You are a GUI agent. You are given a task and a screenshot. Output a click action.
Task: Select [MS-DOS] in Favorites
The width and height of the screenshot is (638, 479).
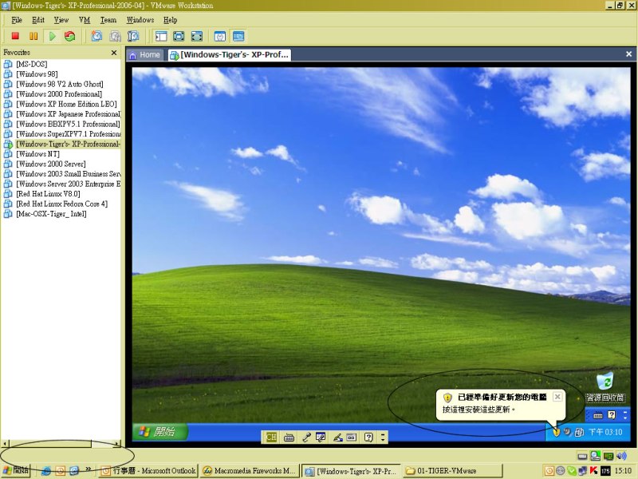click(32, 64)
